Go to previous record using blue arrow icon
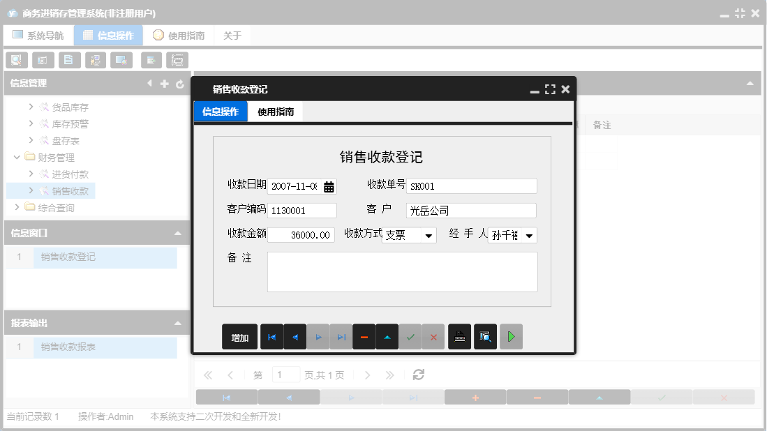The image size is (767, 431). pos(296,336)
